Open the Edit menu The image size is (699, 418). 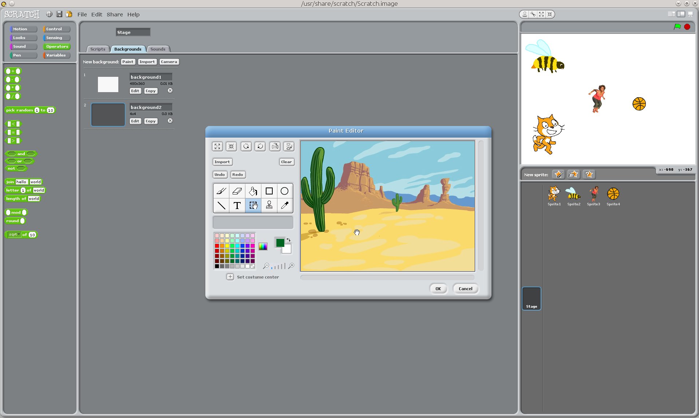pyautogui.click(x=96, y=15)
